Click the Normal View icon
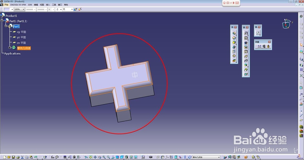This screenshot has width=304, height=160. point(113,157)
